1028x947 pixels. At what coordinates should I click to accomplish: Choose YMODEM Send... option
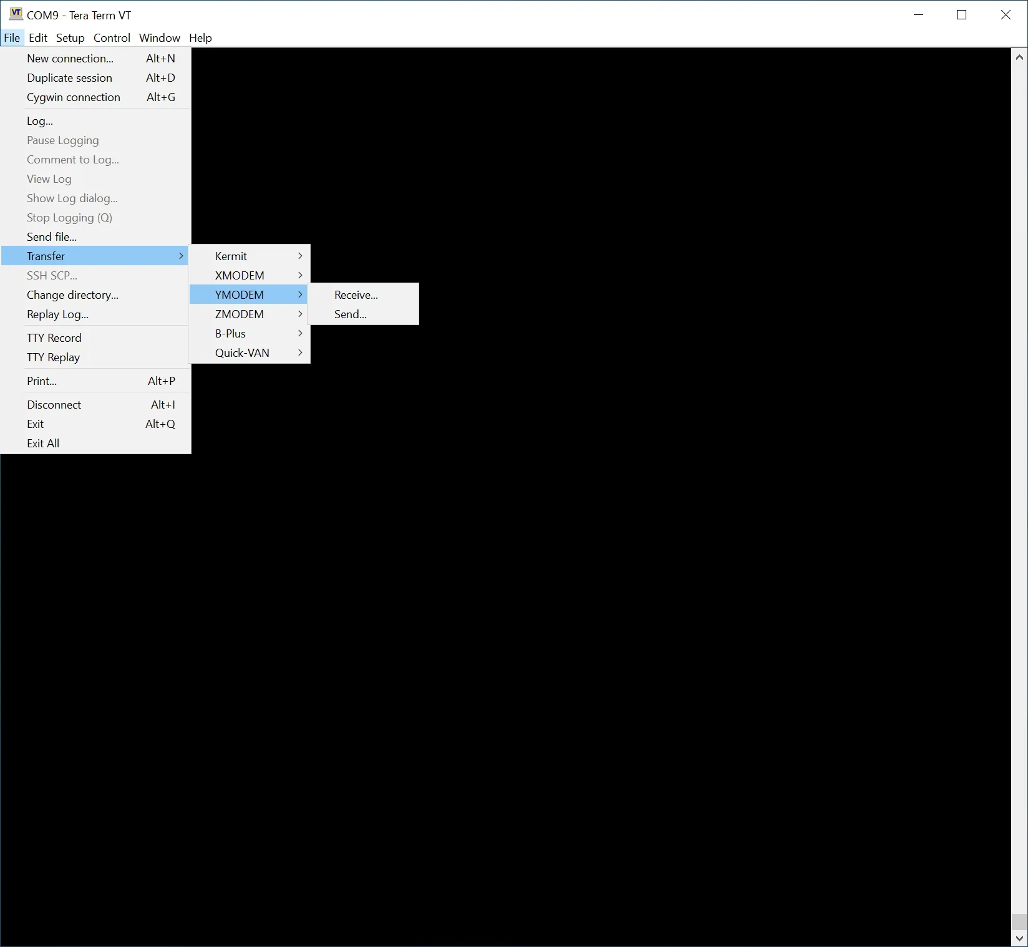[363, 314]
